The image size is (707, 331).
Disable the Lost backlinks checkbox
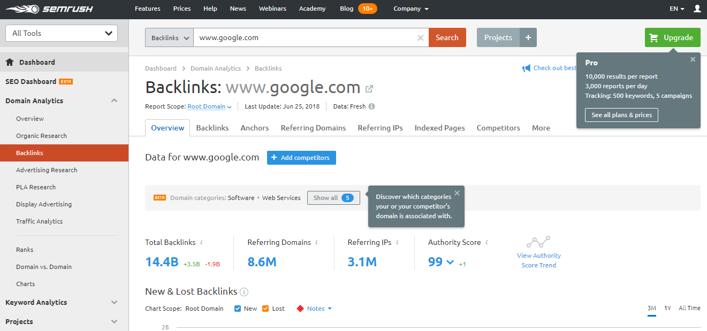point(265,308)
